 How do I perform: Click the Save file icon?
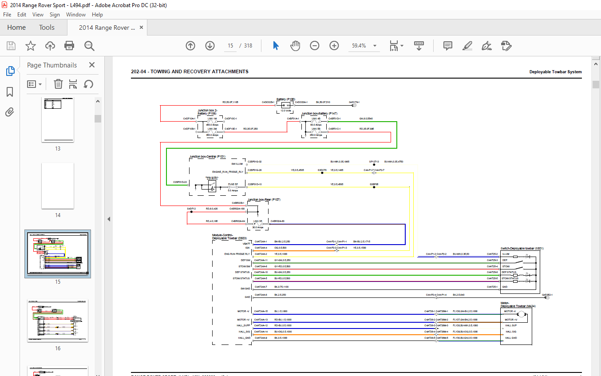[x=11, y=46]
